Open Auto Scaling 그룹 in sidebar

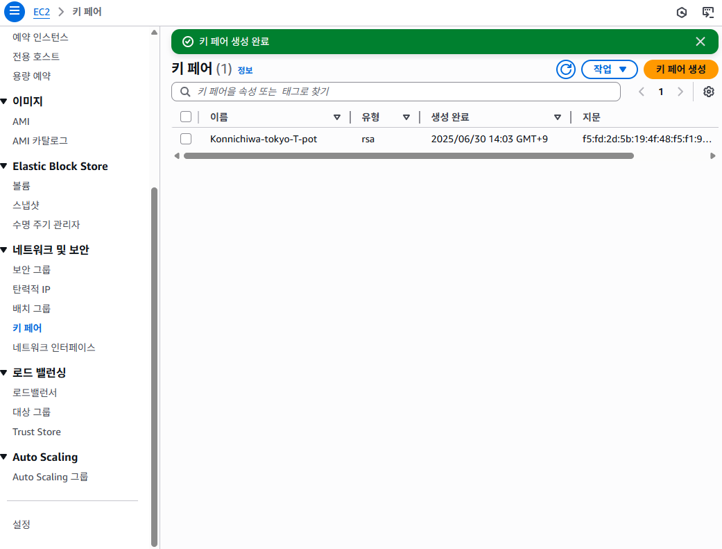(50, 477)
